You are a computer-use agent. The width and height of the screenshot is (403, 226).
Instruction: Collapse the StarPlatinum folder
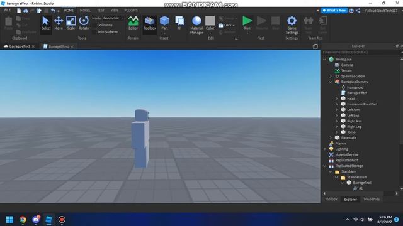337,177
